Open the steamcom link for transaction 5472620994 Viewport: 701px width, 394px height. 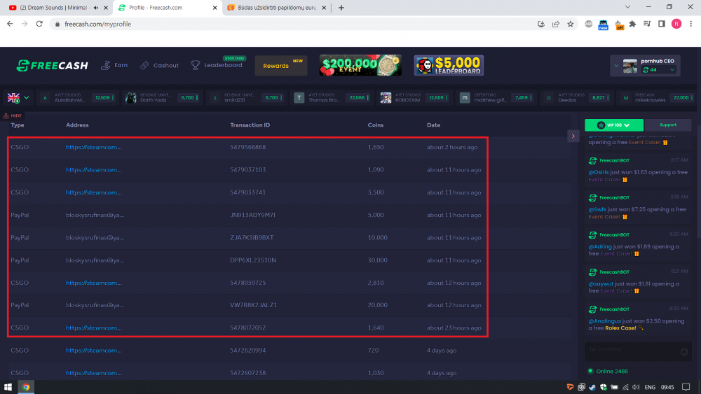[94, 351]
